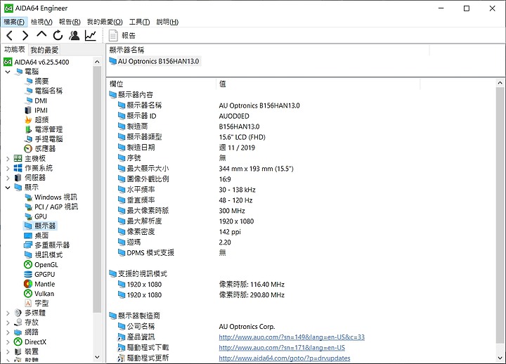
Task: Open the 報告(R) menu
Action: coord(70,22)
